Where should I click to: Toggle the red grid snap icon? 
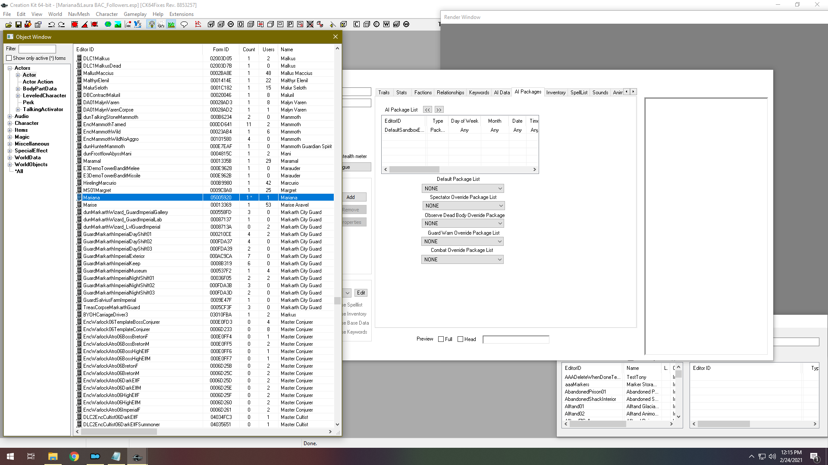coord(75,25)
